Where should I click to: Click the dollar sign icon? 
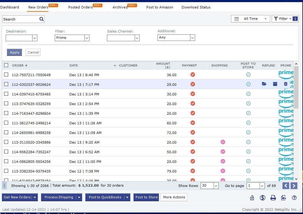(x=262, y=198)
